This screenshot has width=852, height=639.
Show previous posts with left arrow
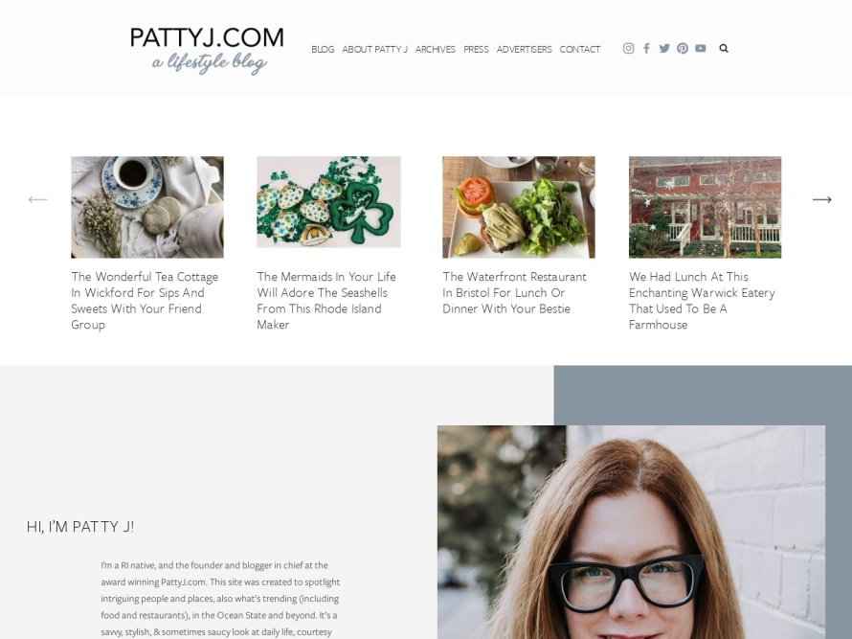click(x=37, y=199)
